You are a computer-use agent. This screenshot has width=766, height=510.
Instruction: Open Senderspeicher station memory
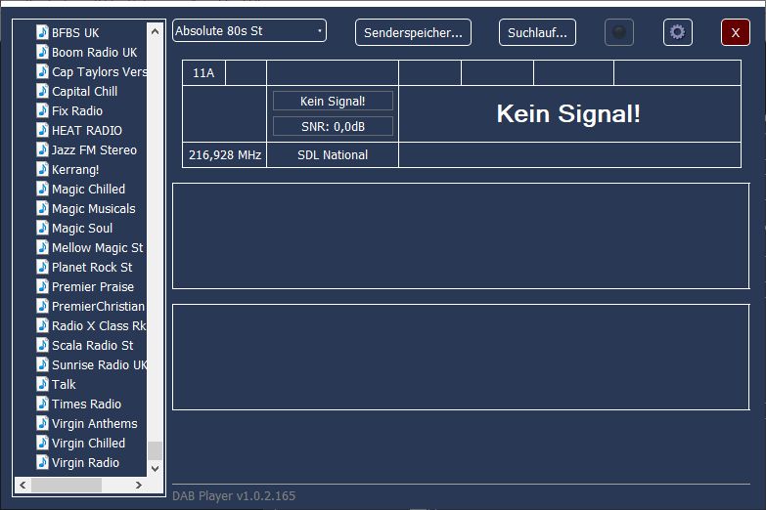pos(413,32)
